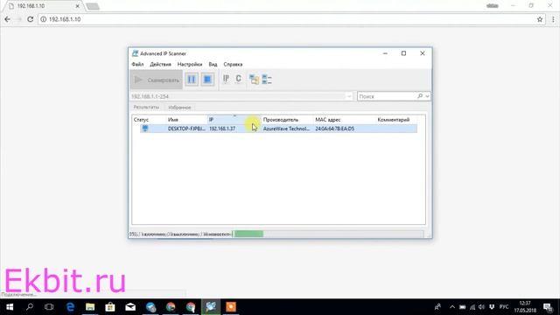Click the site info icon in address bar

pyautogui.click(x=43, y=19)
